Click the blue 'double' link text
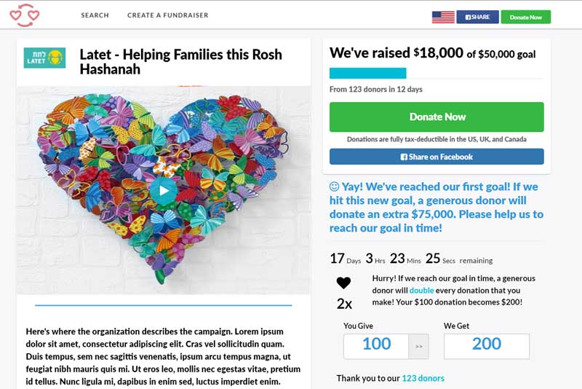This screenshot has height=389, width=582. [x=421, y=290]
